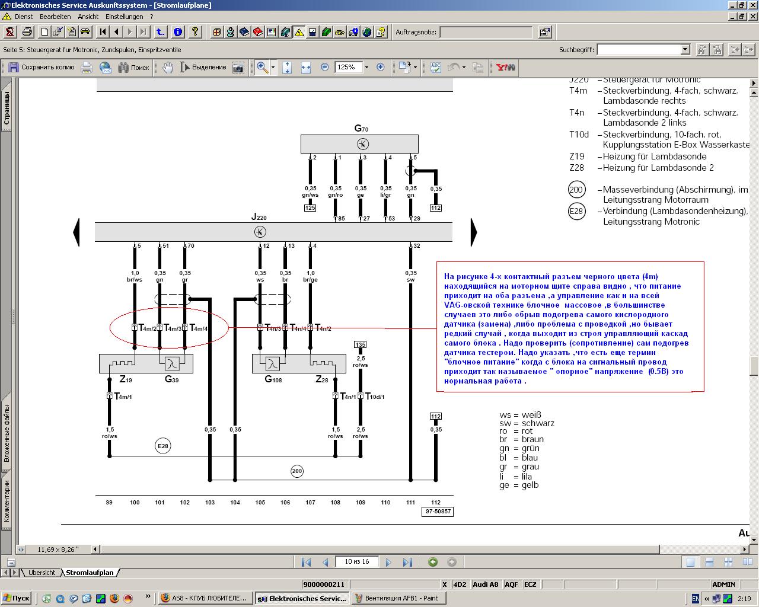Open the Einstellungen menu
The image size is (759, 607).
point(125,17)
